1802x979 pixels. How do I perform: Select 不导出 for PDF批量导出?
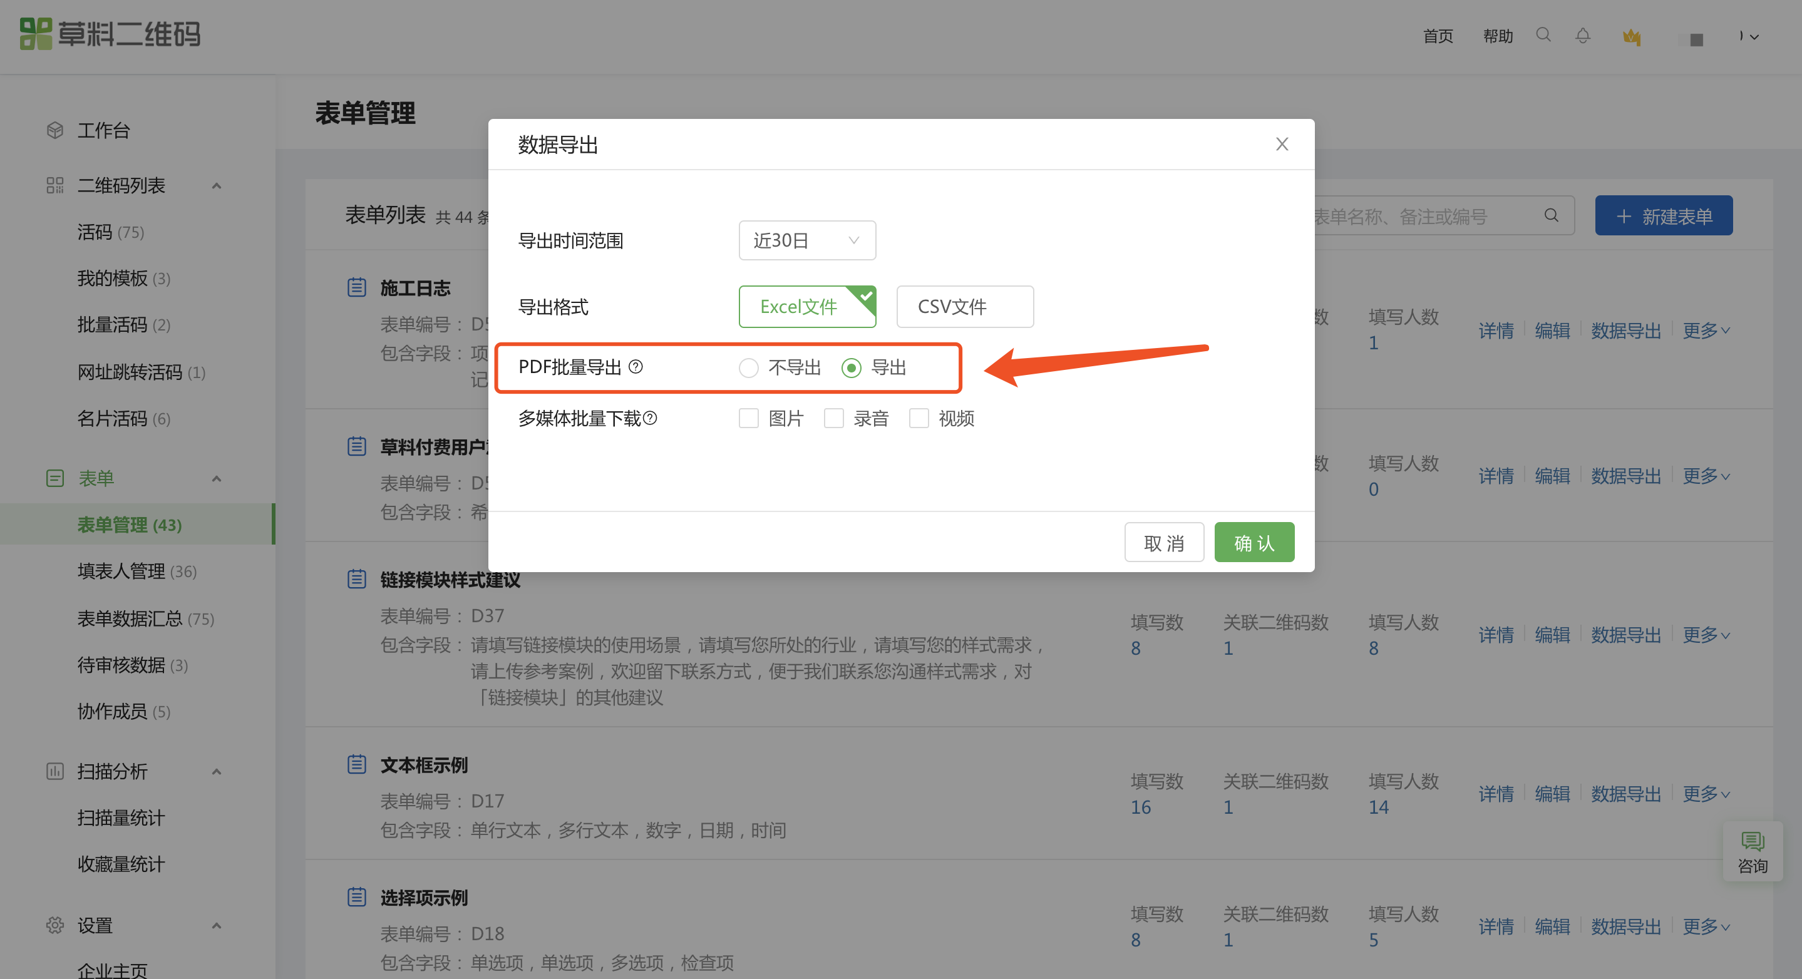click(780, 367)
